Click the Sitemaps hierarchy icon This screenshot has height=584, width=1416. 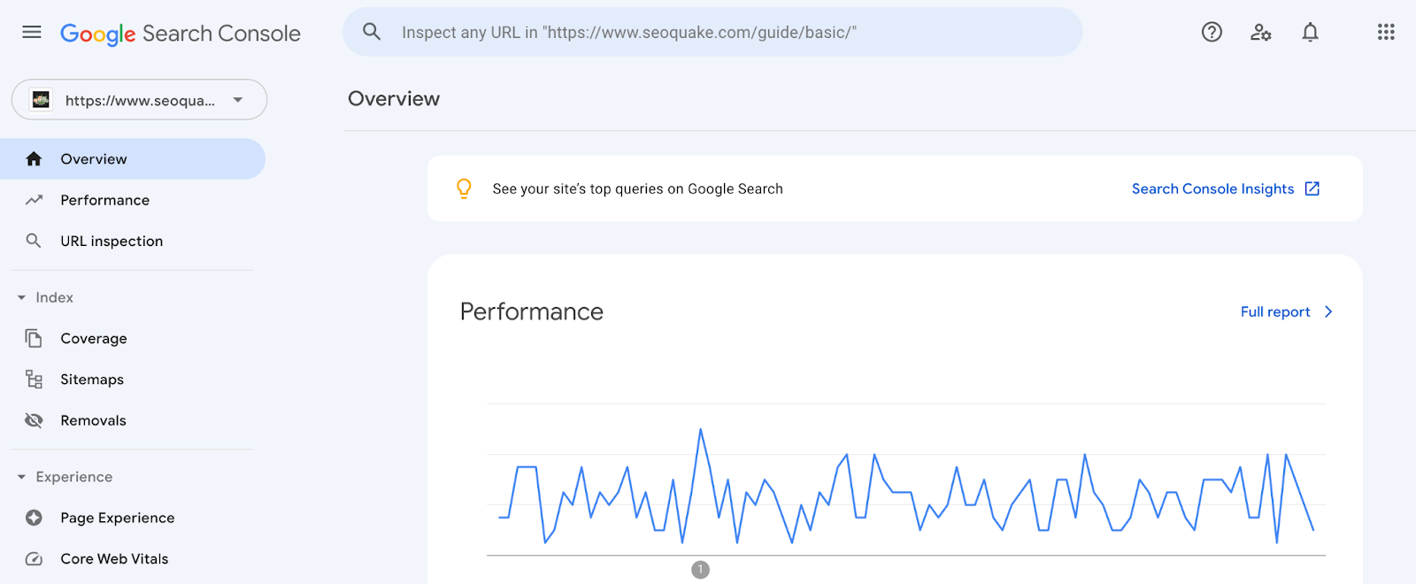pyautogui.click(x=33, y=379)
